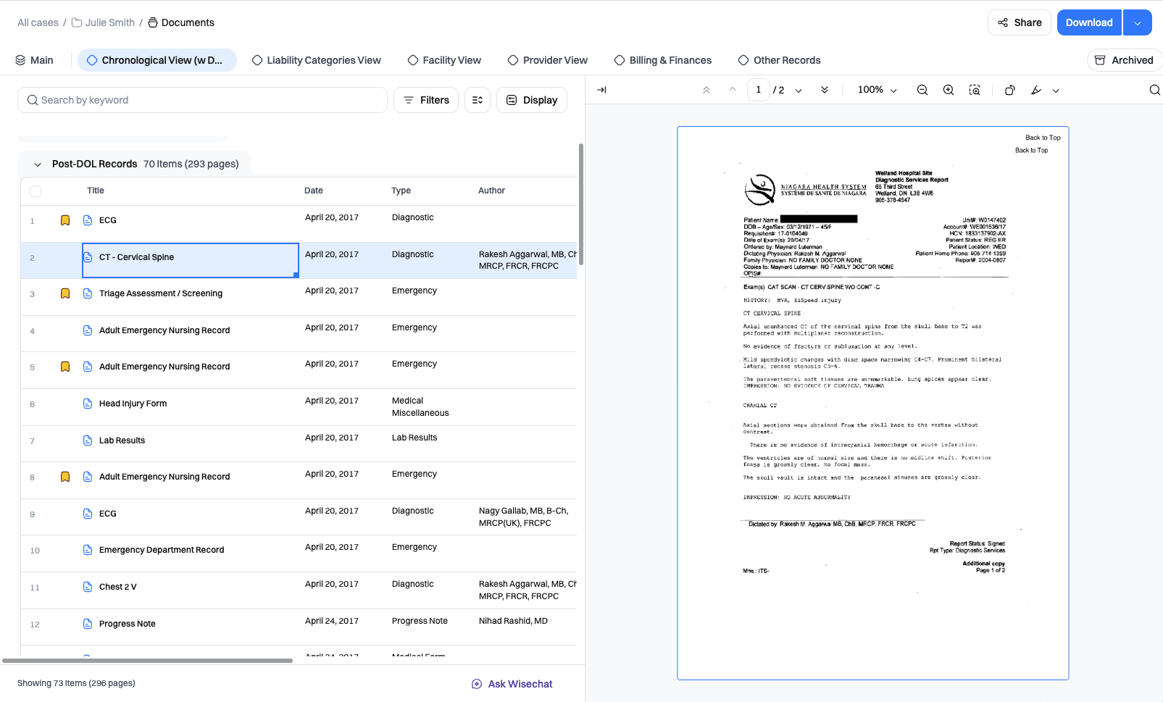Open search in document viewer

(1154, 90)
